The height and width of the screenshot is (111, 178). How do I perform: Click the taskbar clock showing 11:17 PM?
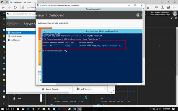click(166, 109)
